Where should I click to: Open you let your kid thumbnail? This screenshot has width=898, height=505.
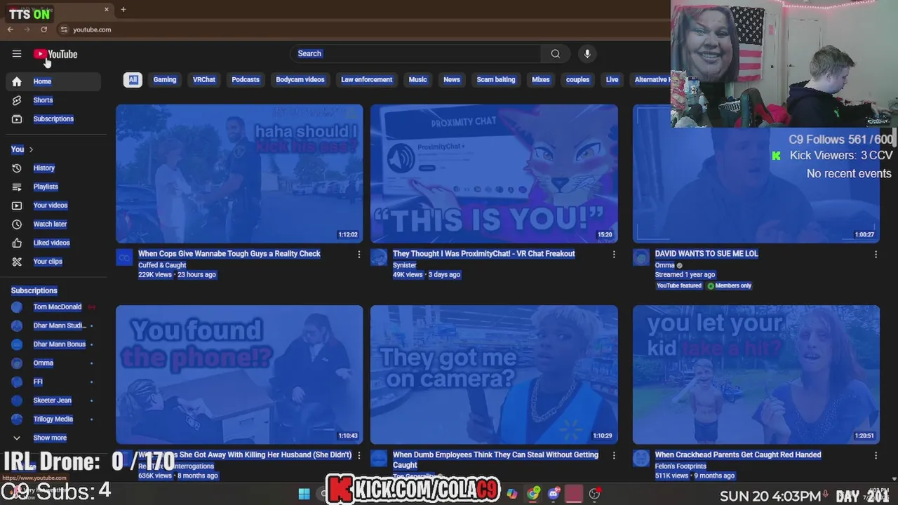tap(756, 375)
